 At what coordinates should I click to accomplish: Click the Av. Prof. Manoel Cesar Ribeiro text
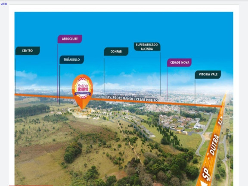point(132,99)
